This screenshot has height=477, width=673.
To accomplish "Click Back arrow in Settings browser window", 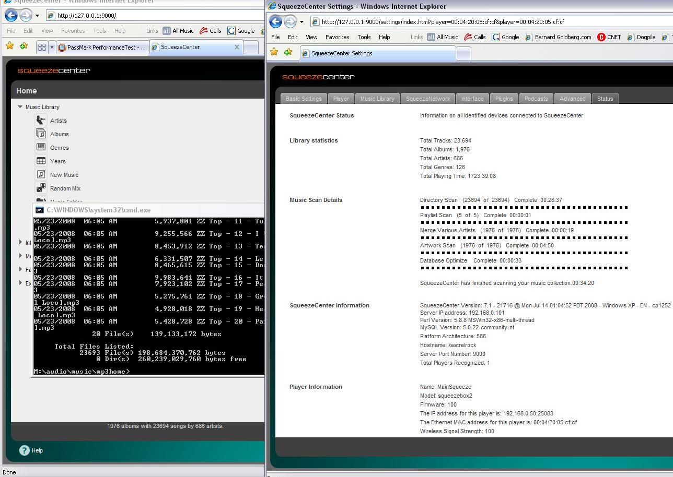I will [x=276, y=21].
